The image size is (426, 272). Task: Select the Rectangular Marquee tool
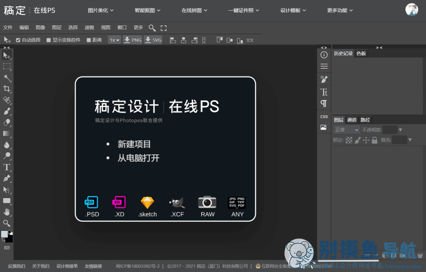click(7, 67)
